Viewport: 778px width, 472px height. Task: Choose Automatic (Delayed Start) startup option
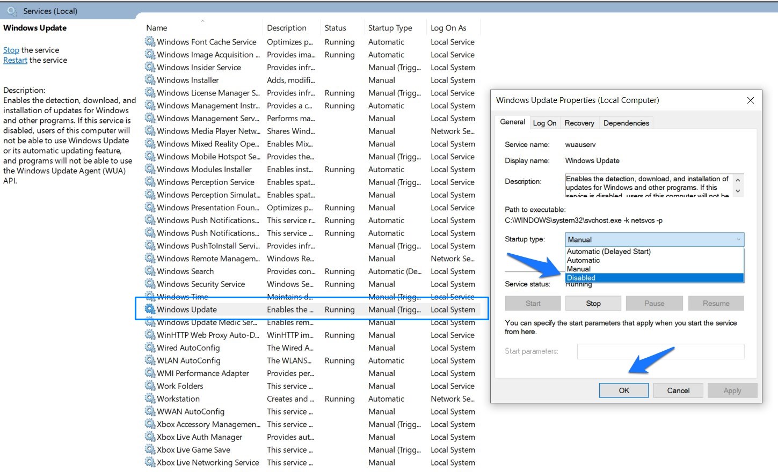pyautogui.click(x=655, y=252)
